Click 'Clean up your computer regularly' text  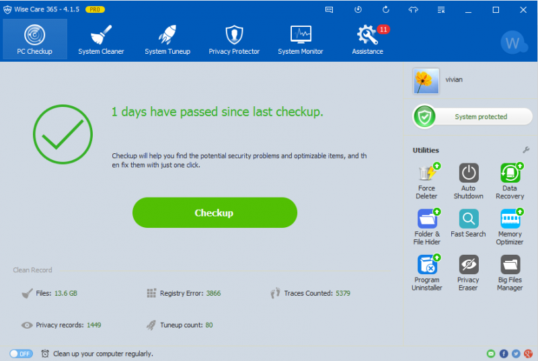[103, 354]
